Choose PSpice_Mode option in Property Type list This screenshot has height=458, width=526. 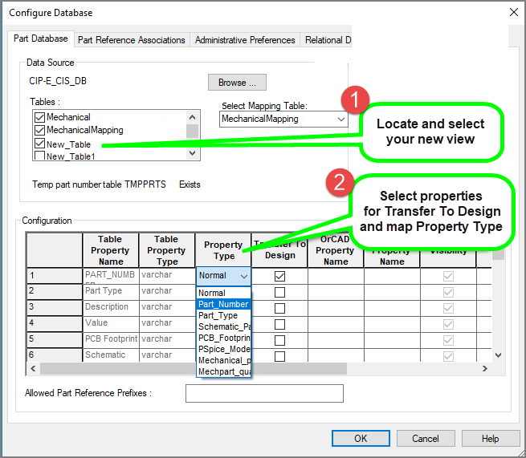click(223, 349)
